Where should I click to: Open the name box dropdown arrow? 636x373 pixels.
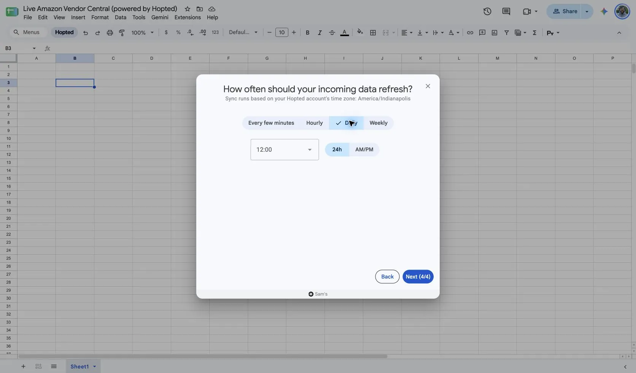pos(34,48)
